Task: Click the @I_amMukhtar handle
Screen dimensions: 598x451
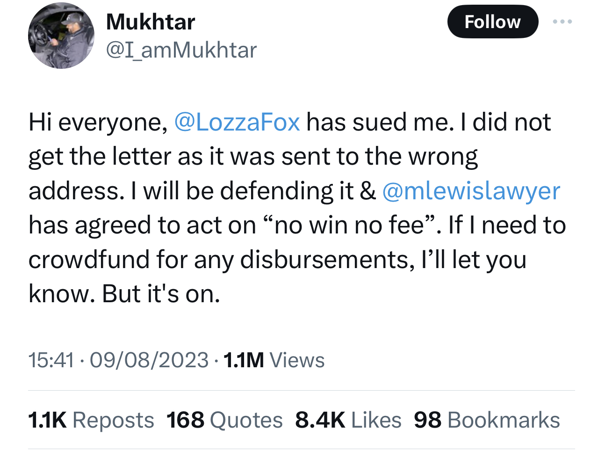Action: pos(181,50)
